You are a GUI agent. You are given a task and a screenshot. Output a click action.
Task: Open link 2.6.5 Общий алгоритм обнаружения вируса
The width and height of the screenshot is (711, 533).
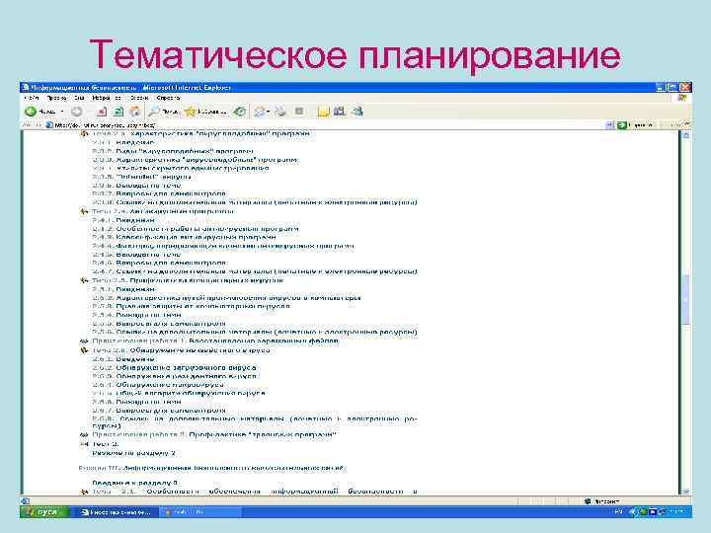(179, 393)
